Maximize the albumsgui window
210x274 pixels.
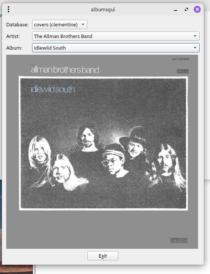[186, 9]
